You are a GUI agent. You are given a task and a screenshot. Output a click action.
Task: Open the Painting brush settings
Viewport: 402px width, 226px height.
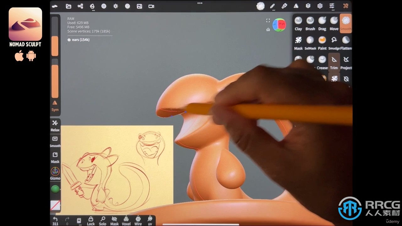pos(284,6)
